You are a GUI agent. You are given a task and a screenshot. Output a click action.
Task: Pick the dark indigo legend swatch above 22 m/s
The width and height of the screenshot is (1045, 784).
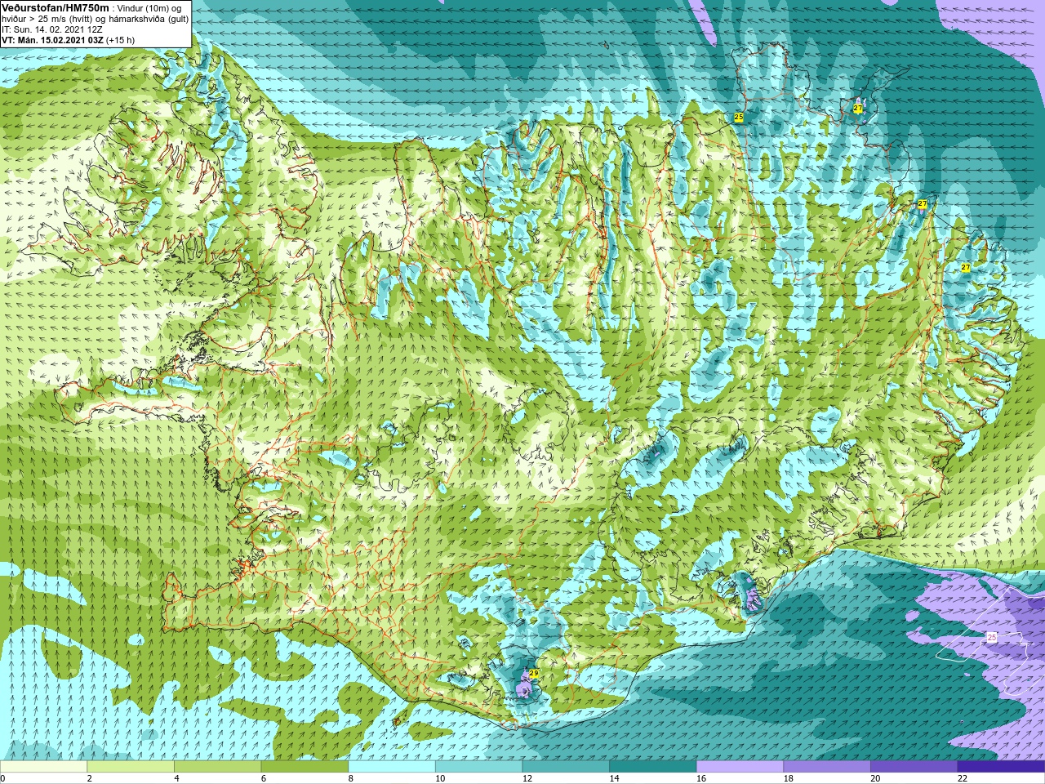tap(1001, 767)
